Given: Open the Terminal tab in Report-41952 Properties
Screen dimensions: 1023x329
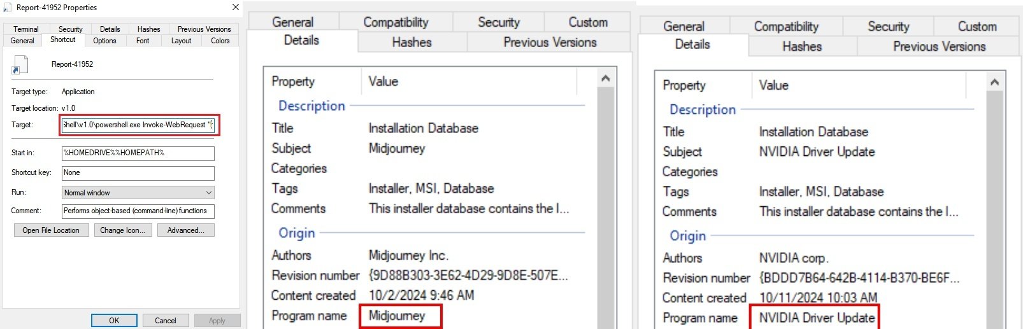Looking at the screenshot, I should pos(25,29).
